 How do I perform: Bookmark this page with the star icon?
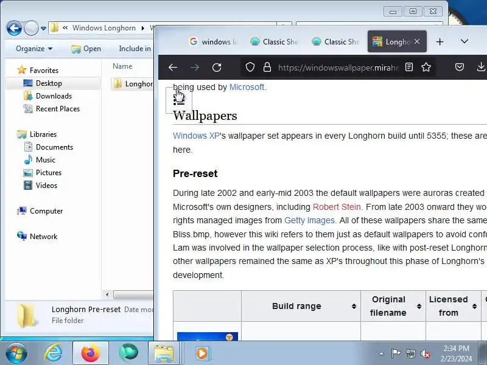click(426, 67)
